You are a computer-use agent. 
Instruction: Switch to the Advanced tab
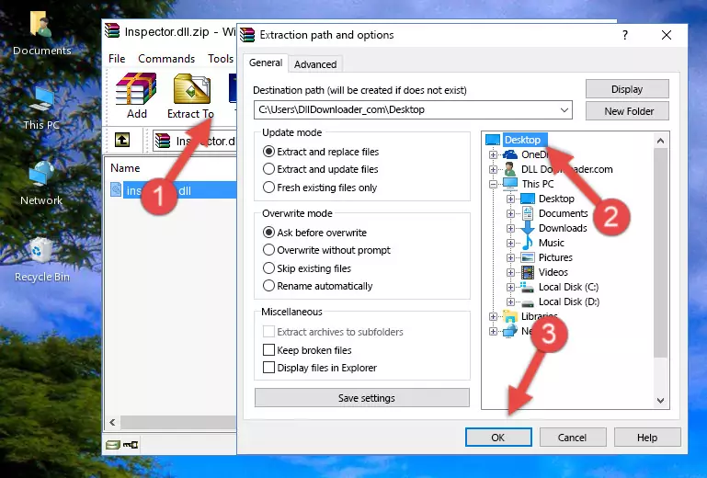click(315, 64)
